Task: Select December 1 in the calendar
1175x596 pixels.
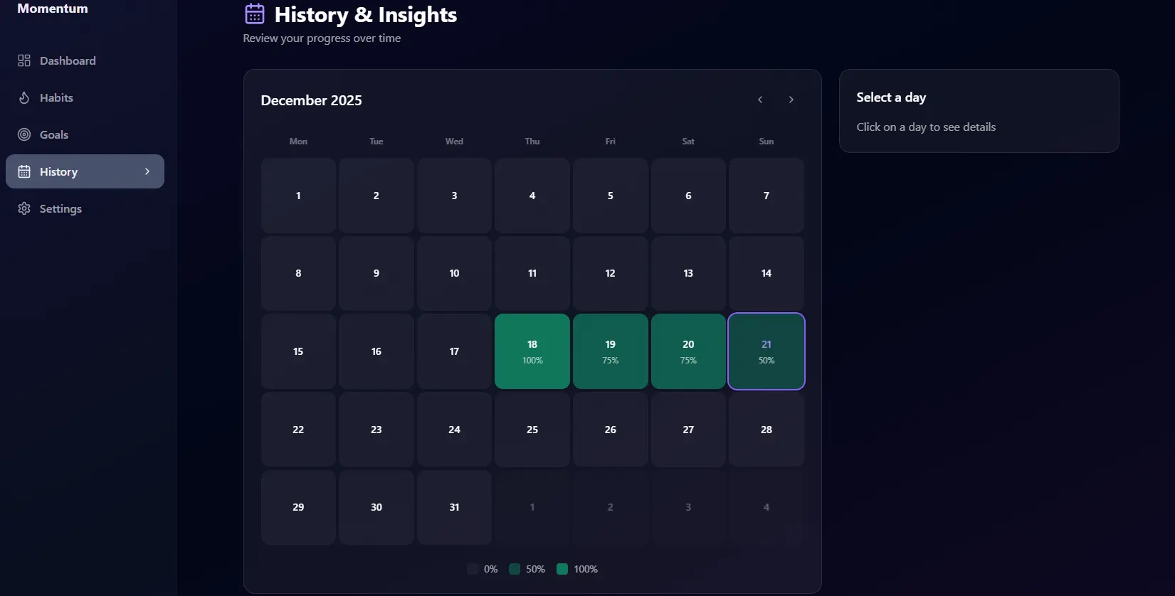Action: point(298,196)
